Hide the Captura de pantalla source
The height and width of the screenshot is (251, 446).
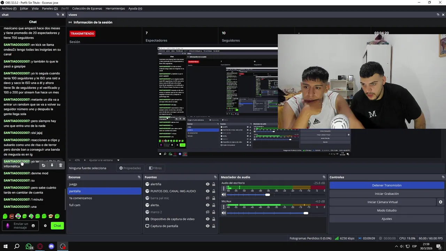(x=208, y=226)
